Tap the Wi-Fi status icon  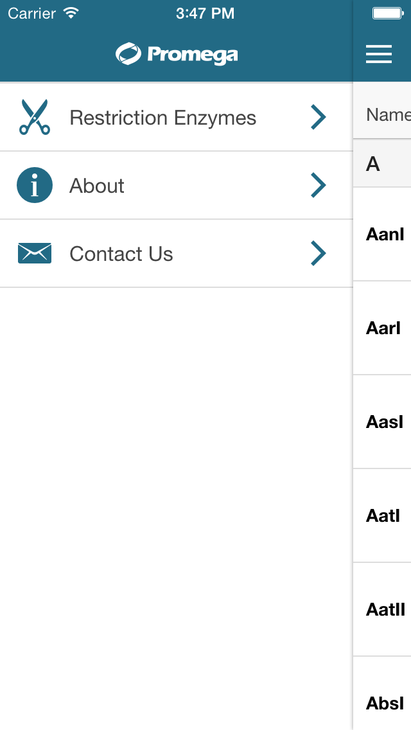click(71, 13)
